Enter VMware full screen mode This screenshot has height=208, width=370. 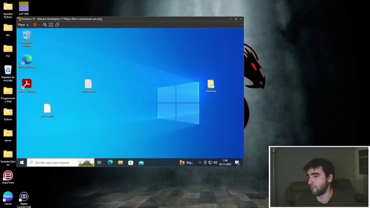(51, 25)
